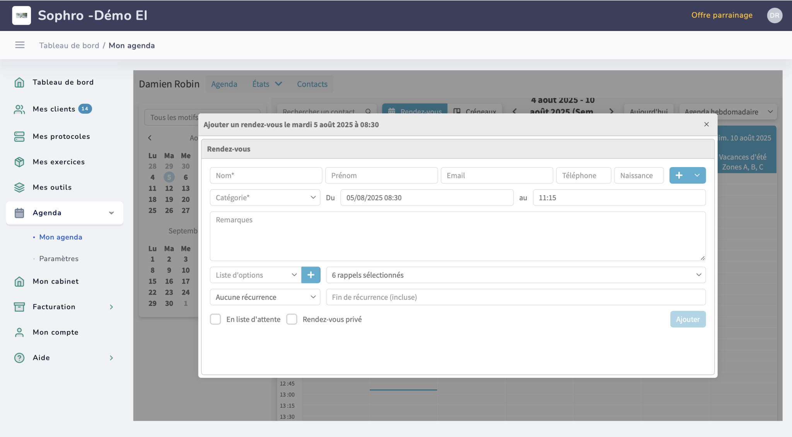Image resolution: width=792 pixels, height=437 pixels.
Task: Enable the Rendez-vous privé checkbox
Action: tap(292, 319)
